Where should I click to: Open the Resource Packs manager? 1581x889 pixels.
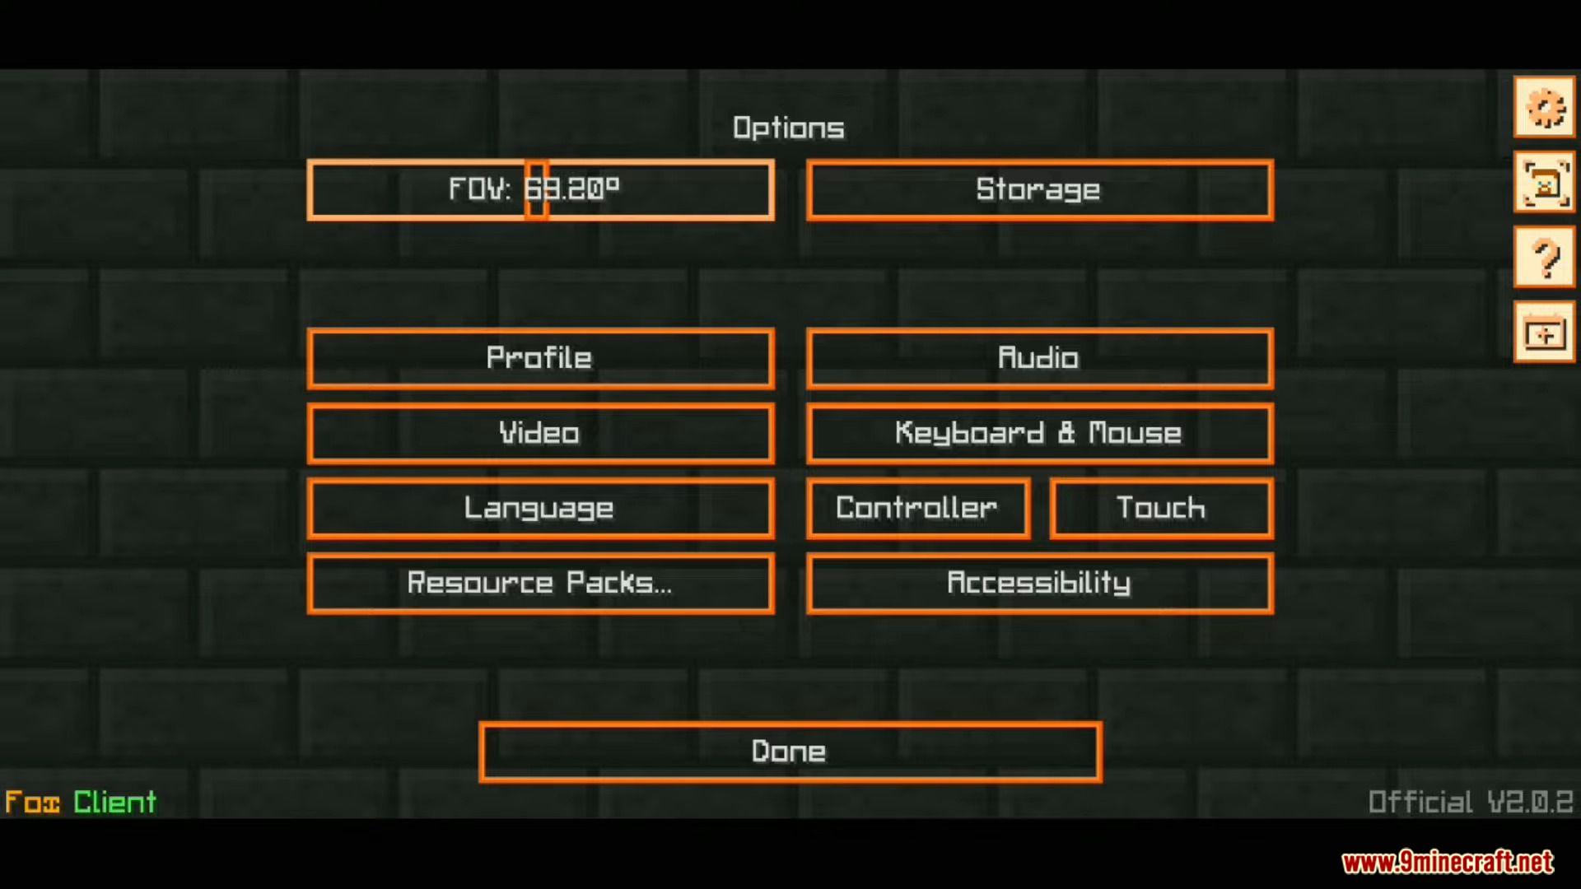point(539,583)
